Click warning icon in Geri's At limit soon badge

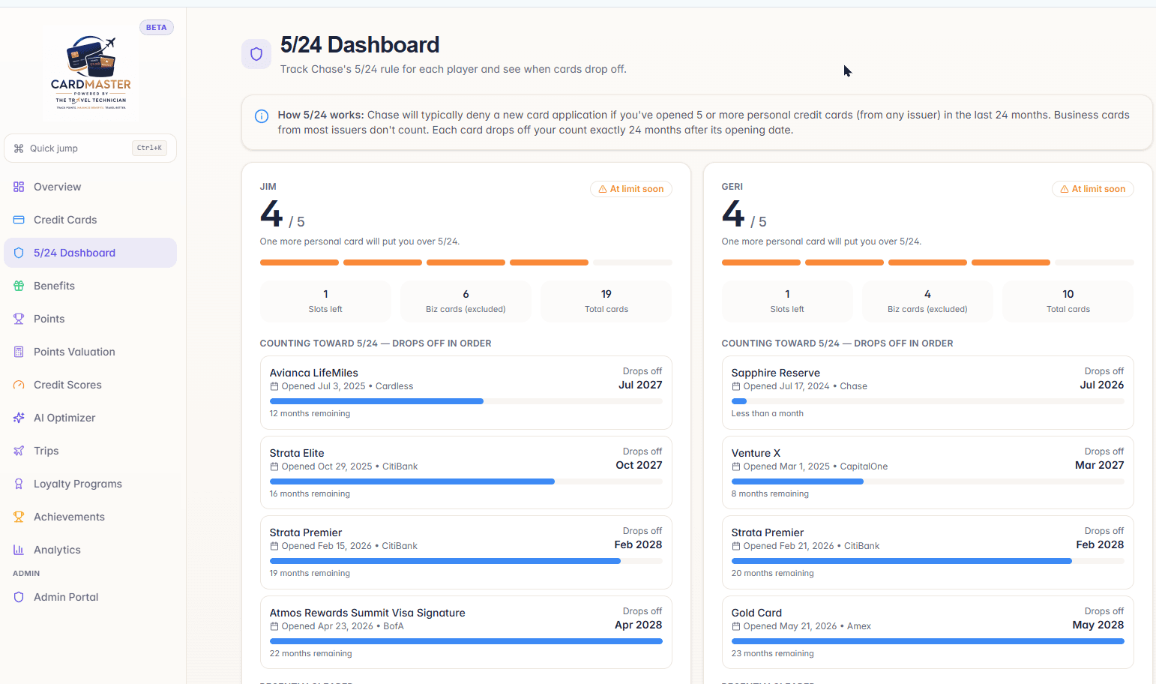click(1065, 189)
